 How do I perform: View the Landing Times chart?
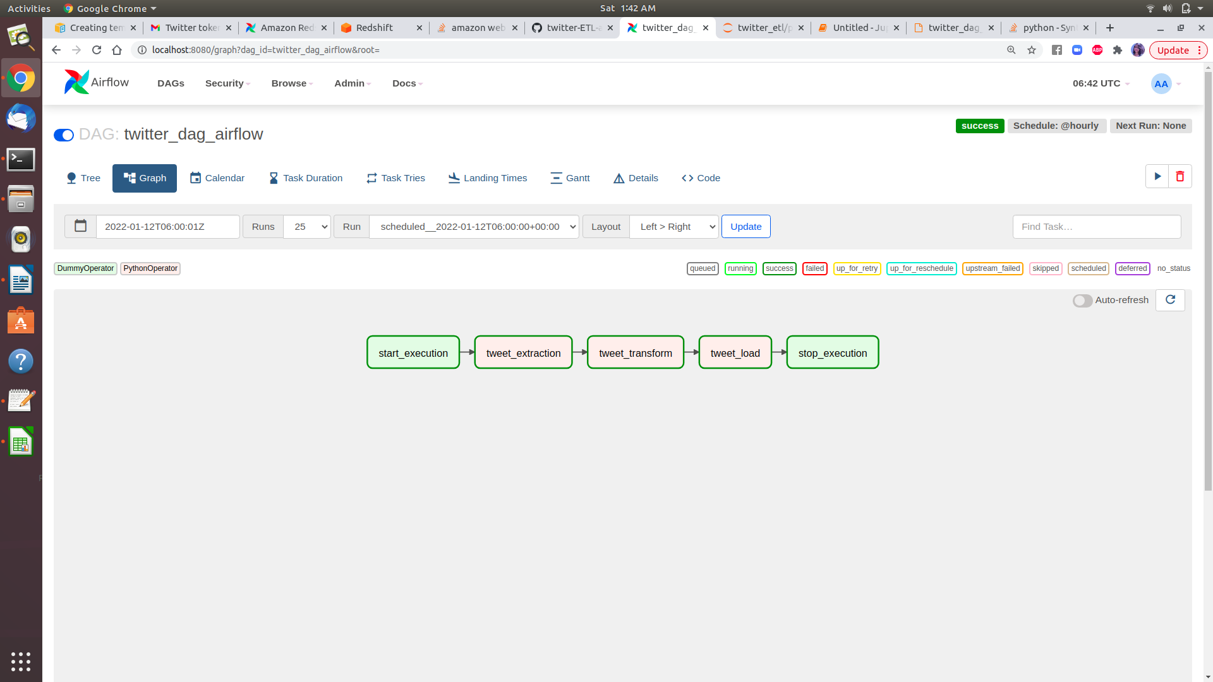click(487, 178)
